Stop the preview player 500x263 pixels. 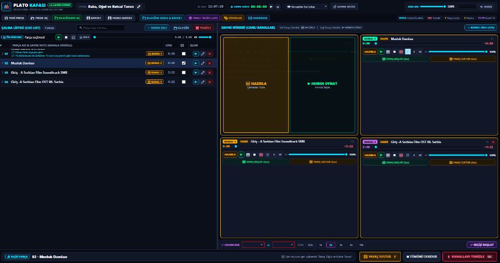pyautogui.click(x=66, y=37)
